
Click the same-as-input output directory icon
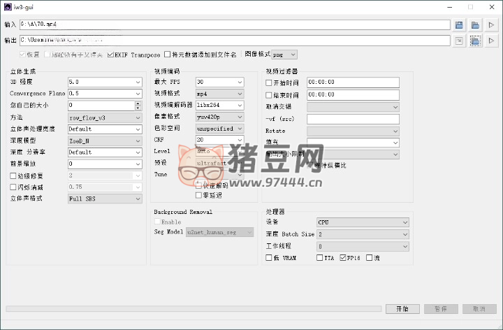coord(459,41)
